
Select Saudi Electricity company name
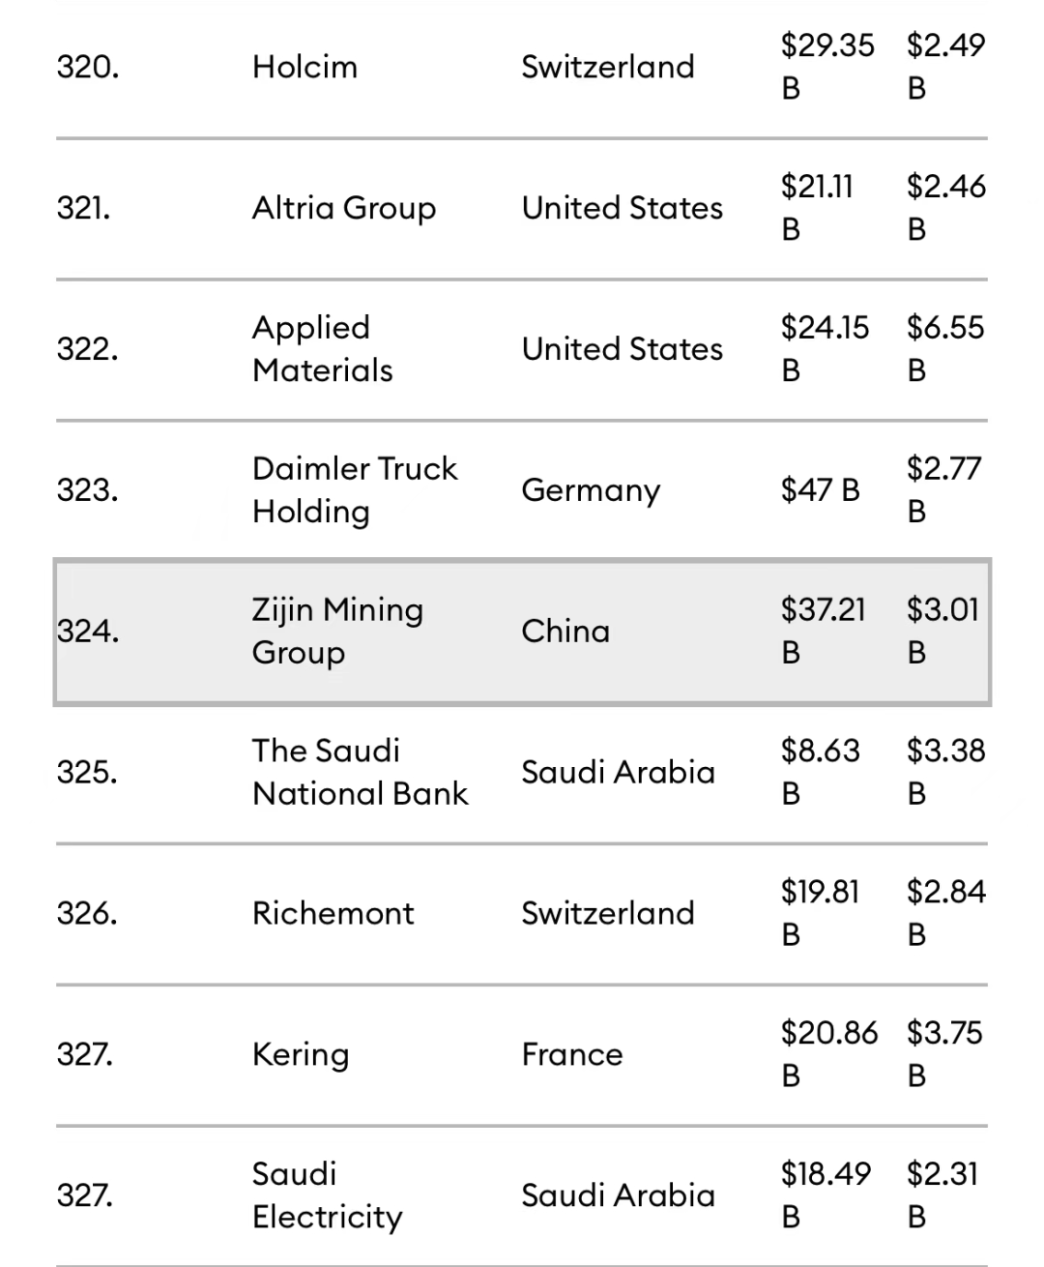click(x=327, y=1195)
